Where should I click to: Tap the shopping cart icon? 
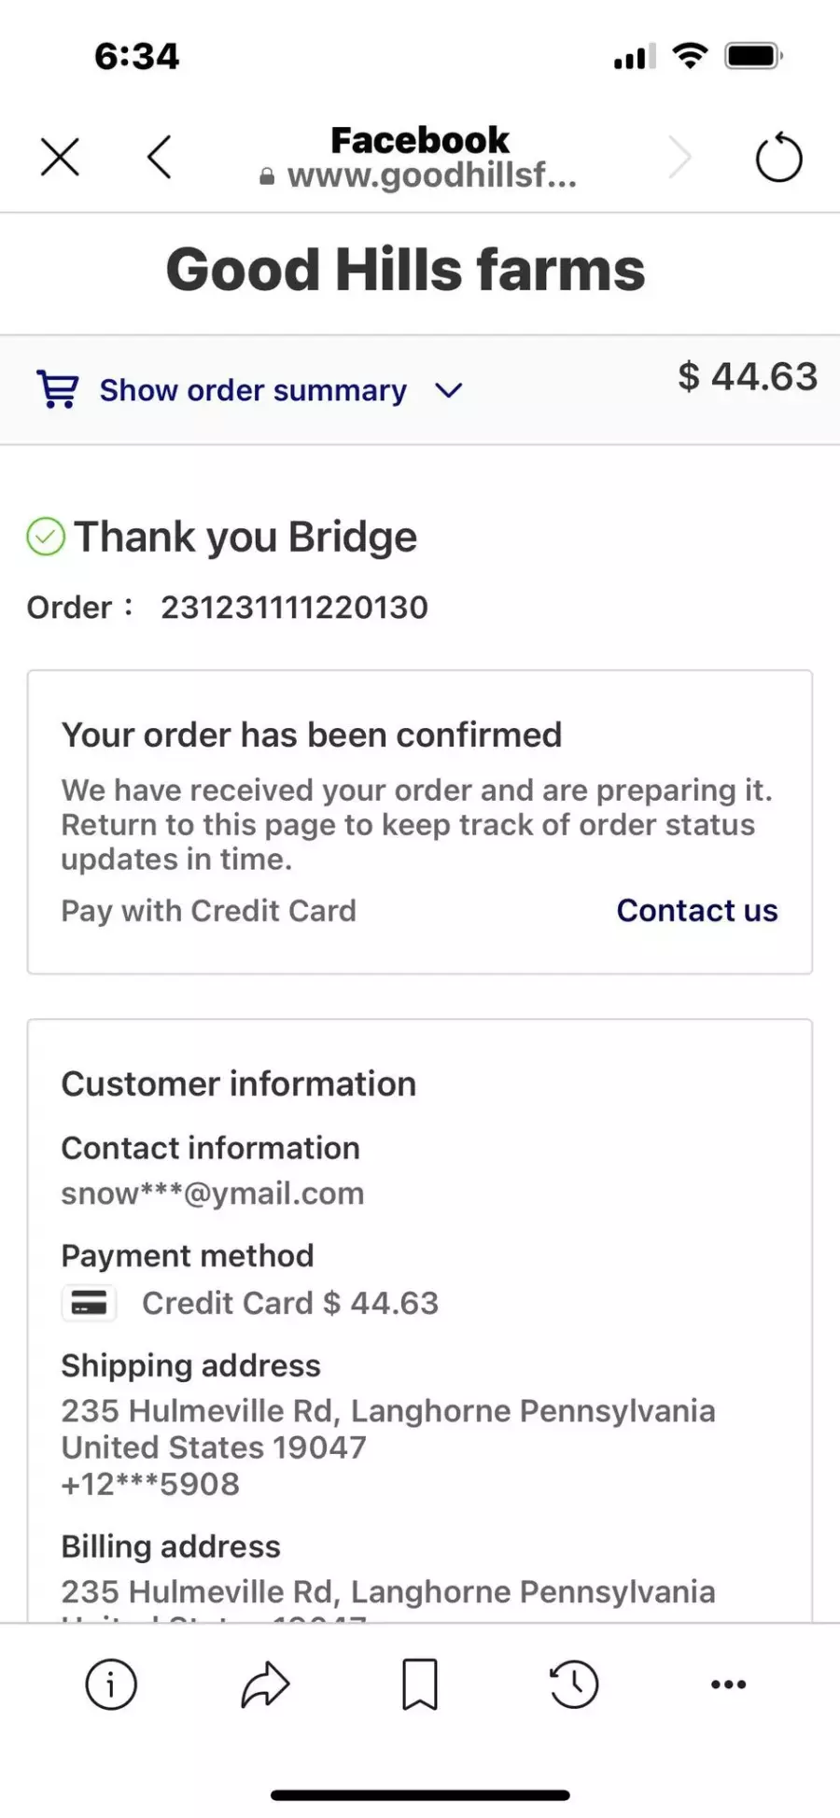click(x=58, y=389)
